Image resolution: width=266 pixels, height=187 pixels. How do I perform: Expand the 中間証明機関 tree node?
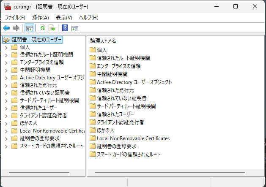[x=6, y=70]
